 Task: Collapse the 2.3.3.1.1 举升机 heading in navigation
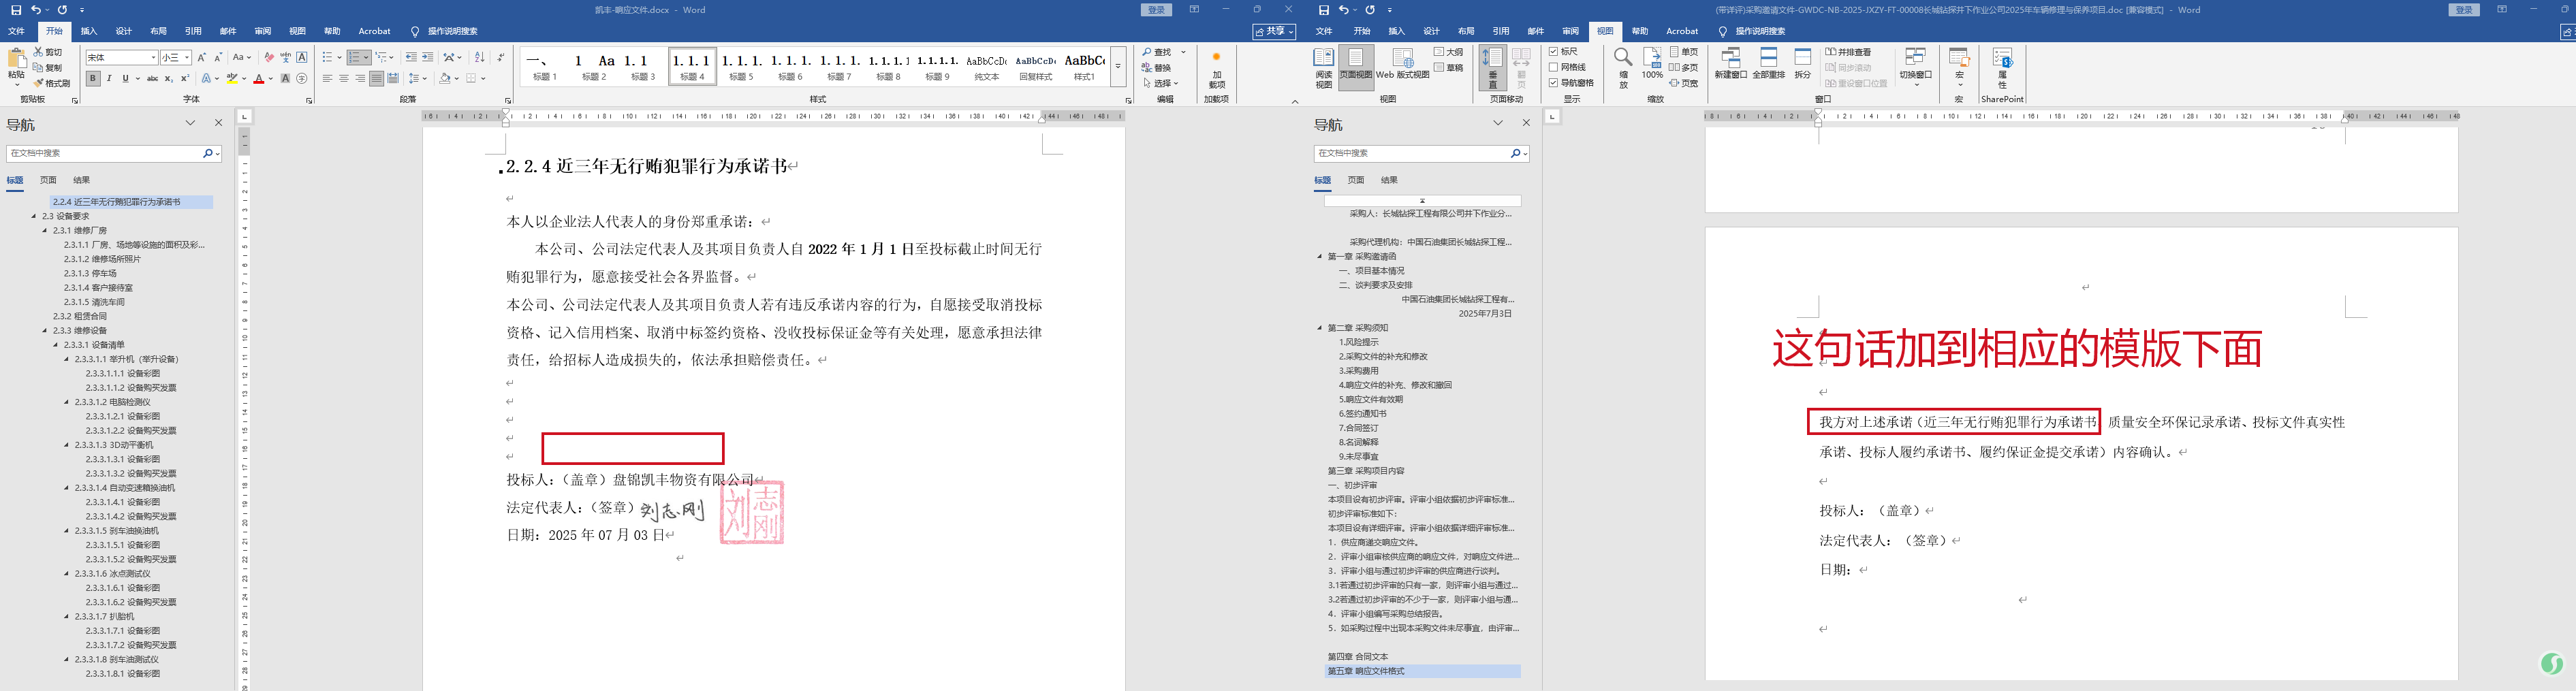click(x=67, y=359)
